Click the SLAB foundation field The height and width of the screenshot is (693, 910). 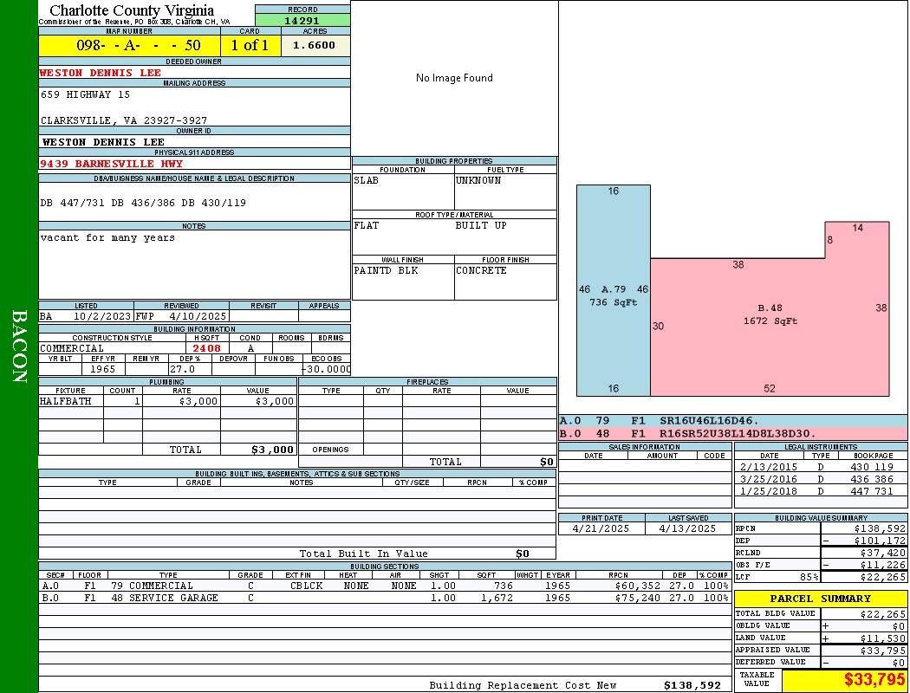[x=402, y=181]
